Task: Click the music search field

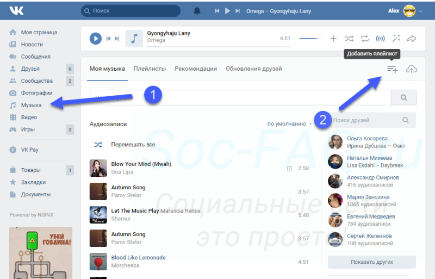Action: [x=240, y=97]
